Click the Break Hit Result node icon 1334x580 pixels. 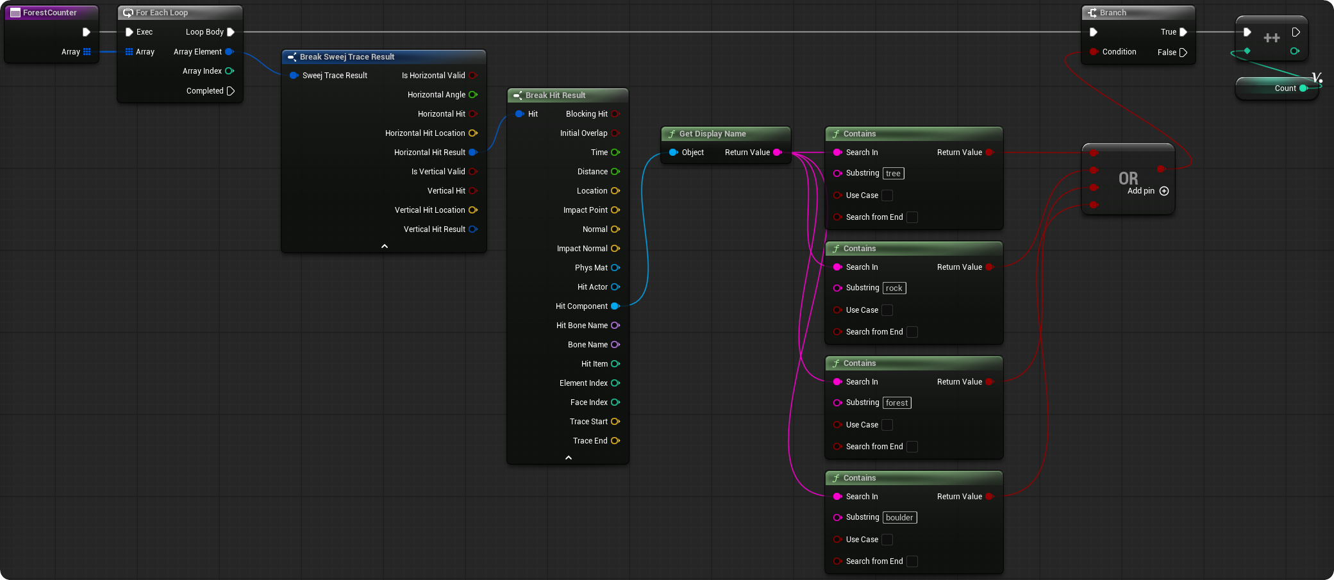pos(518,95)
